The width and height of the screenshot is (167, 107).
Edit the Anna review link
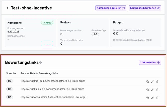pyautogui.click(x=153, y=98)
